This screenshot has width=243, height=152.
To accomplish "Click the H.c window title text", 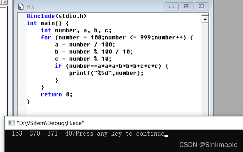I will point(31,7).
